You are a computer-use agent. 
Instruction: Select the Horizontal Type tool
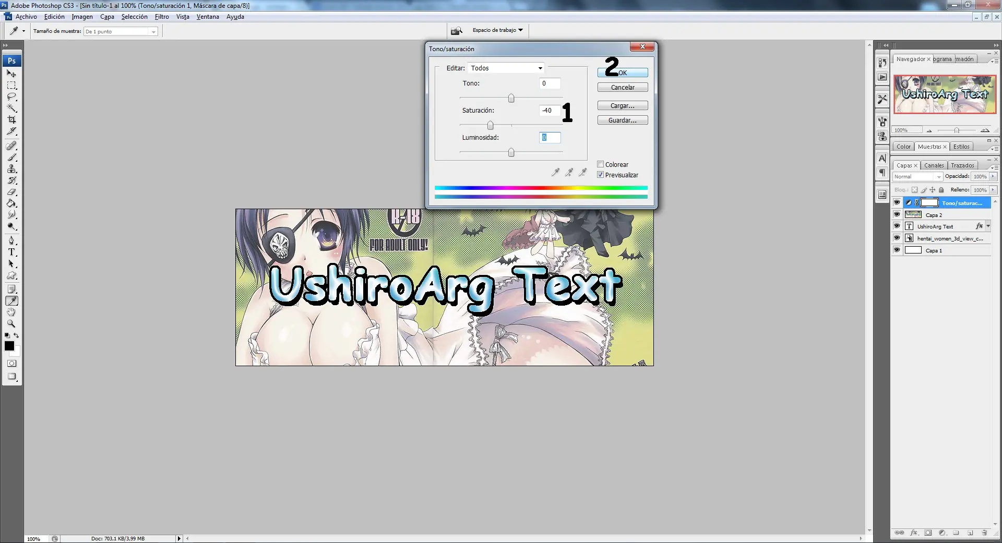click(11, 252)
